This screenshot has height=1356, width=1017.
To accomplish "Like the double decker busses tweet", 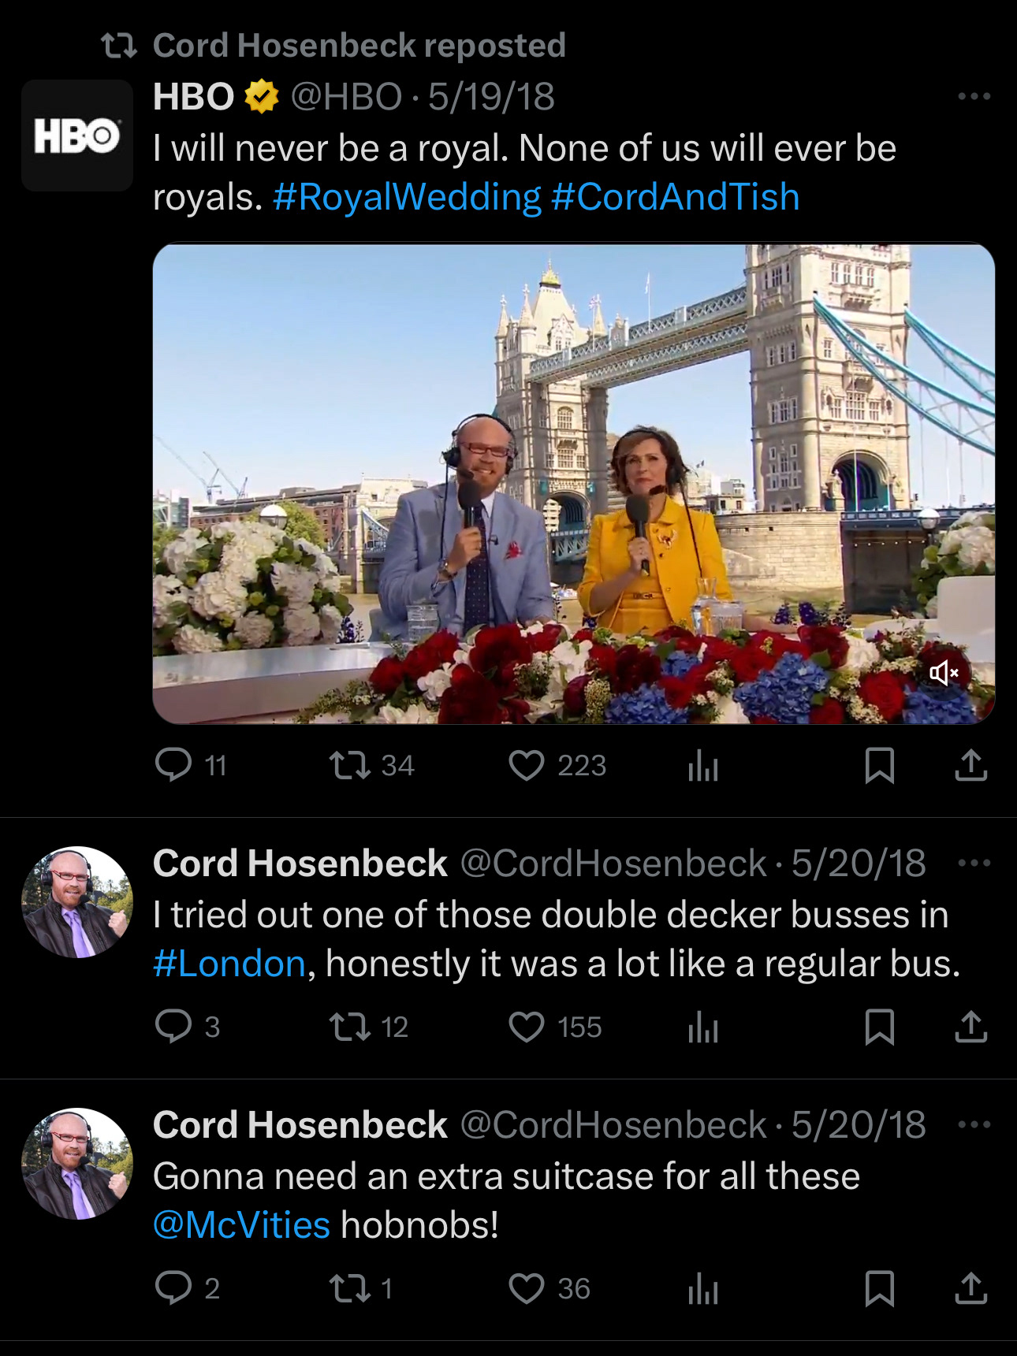I will click(526, 1027).
